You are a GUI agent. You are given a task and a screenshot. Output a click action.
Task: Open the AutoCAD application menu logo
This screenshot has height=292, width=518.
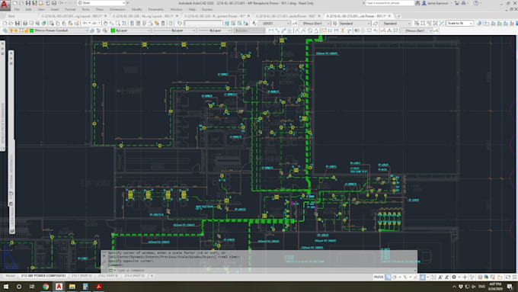pos(5,5)
